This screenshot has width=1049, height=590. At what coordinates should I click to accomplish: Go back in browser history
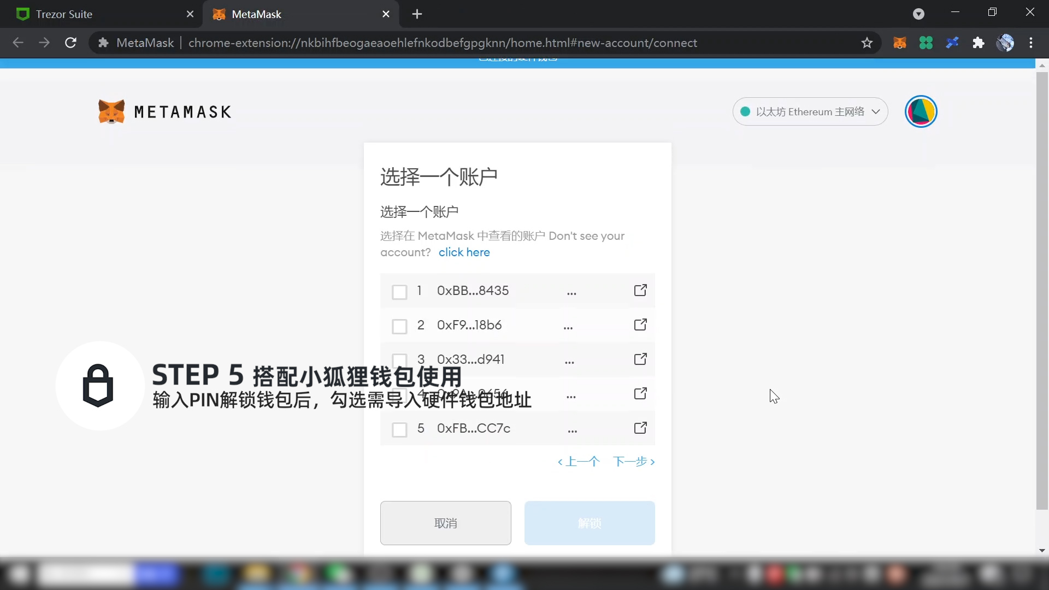coord(18,43)
